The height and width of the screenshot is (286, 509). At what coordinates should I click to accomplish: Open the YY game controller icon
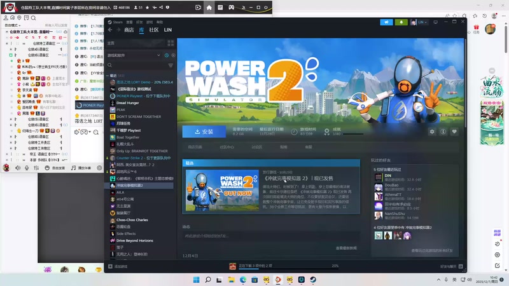tap(231, 8)
